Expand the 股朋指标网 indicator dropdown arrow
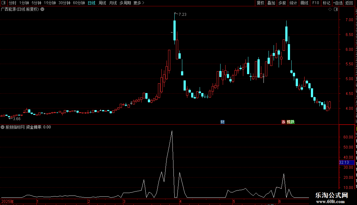Image resolution: width=357 pixels, height=205 pixels. (x=3, y=127)
